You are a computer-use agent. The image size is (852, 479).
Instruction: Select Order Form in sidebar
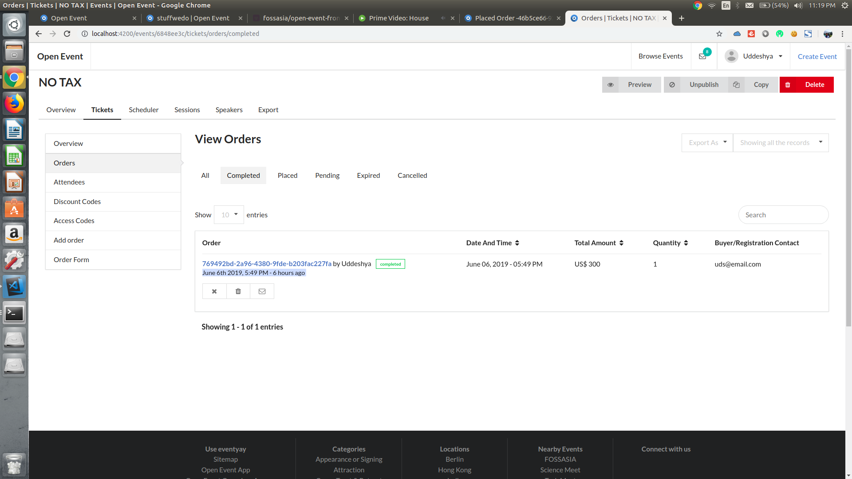click(x=113, y=260)
